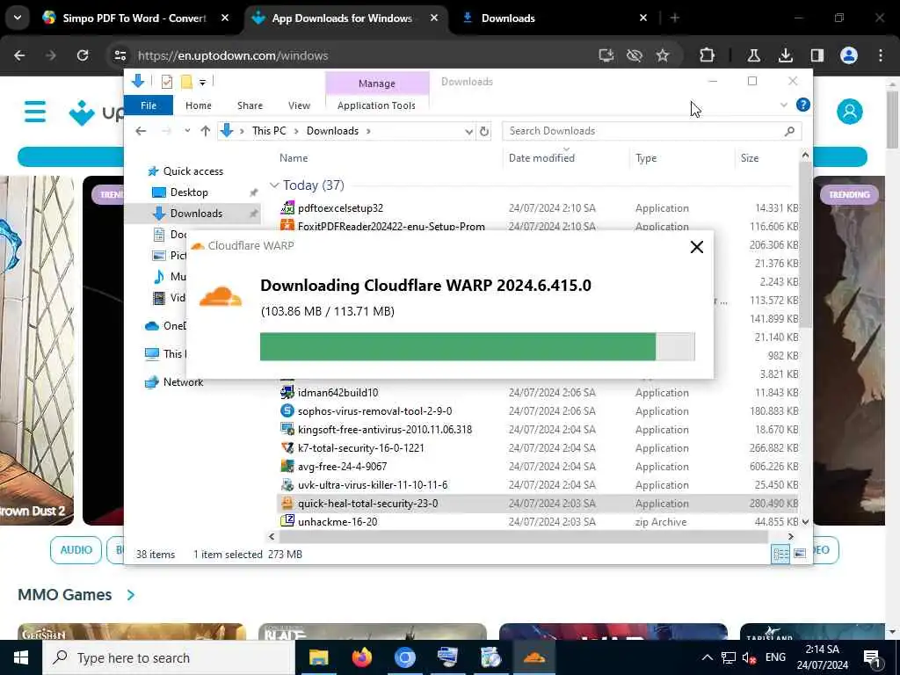900x675 pixels.
Task: Select Network in navigation pane
Action: click(x=183, y=382)
